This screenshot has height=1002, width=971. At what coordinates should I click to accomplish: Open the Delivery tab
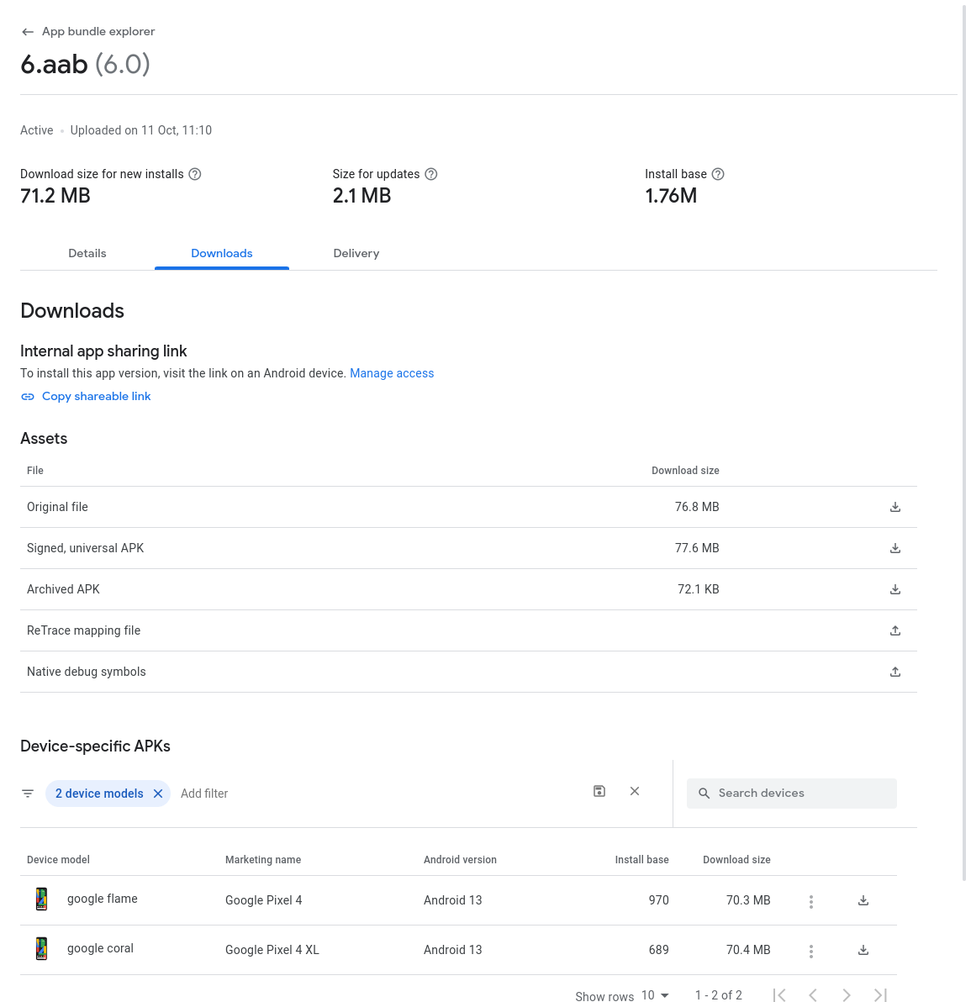tap(356, 253)
